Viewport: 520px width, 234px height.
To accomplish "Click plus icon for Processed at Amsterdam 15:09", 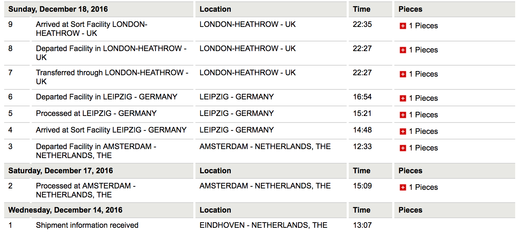I will point(403,187).
